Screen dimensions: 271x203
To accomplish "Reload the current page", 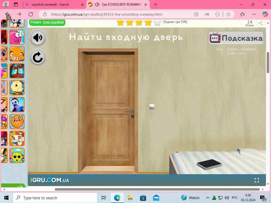I will tap(31, 14).
